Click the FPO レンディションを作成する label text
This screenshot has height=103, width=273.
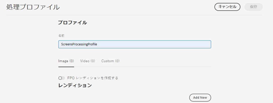point(93,78)
